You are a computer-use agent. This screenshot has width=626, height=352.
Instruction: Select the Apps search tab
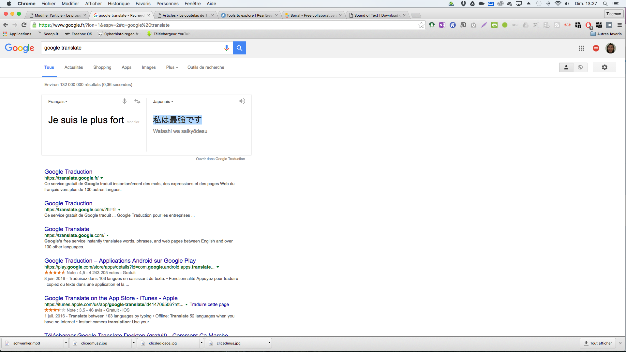point(127,67)
